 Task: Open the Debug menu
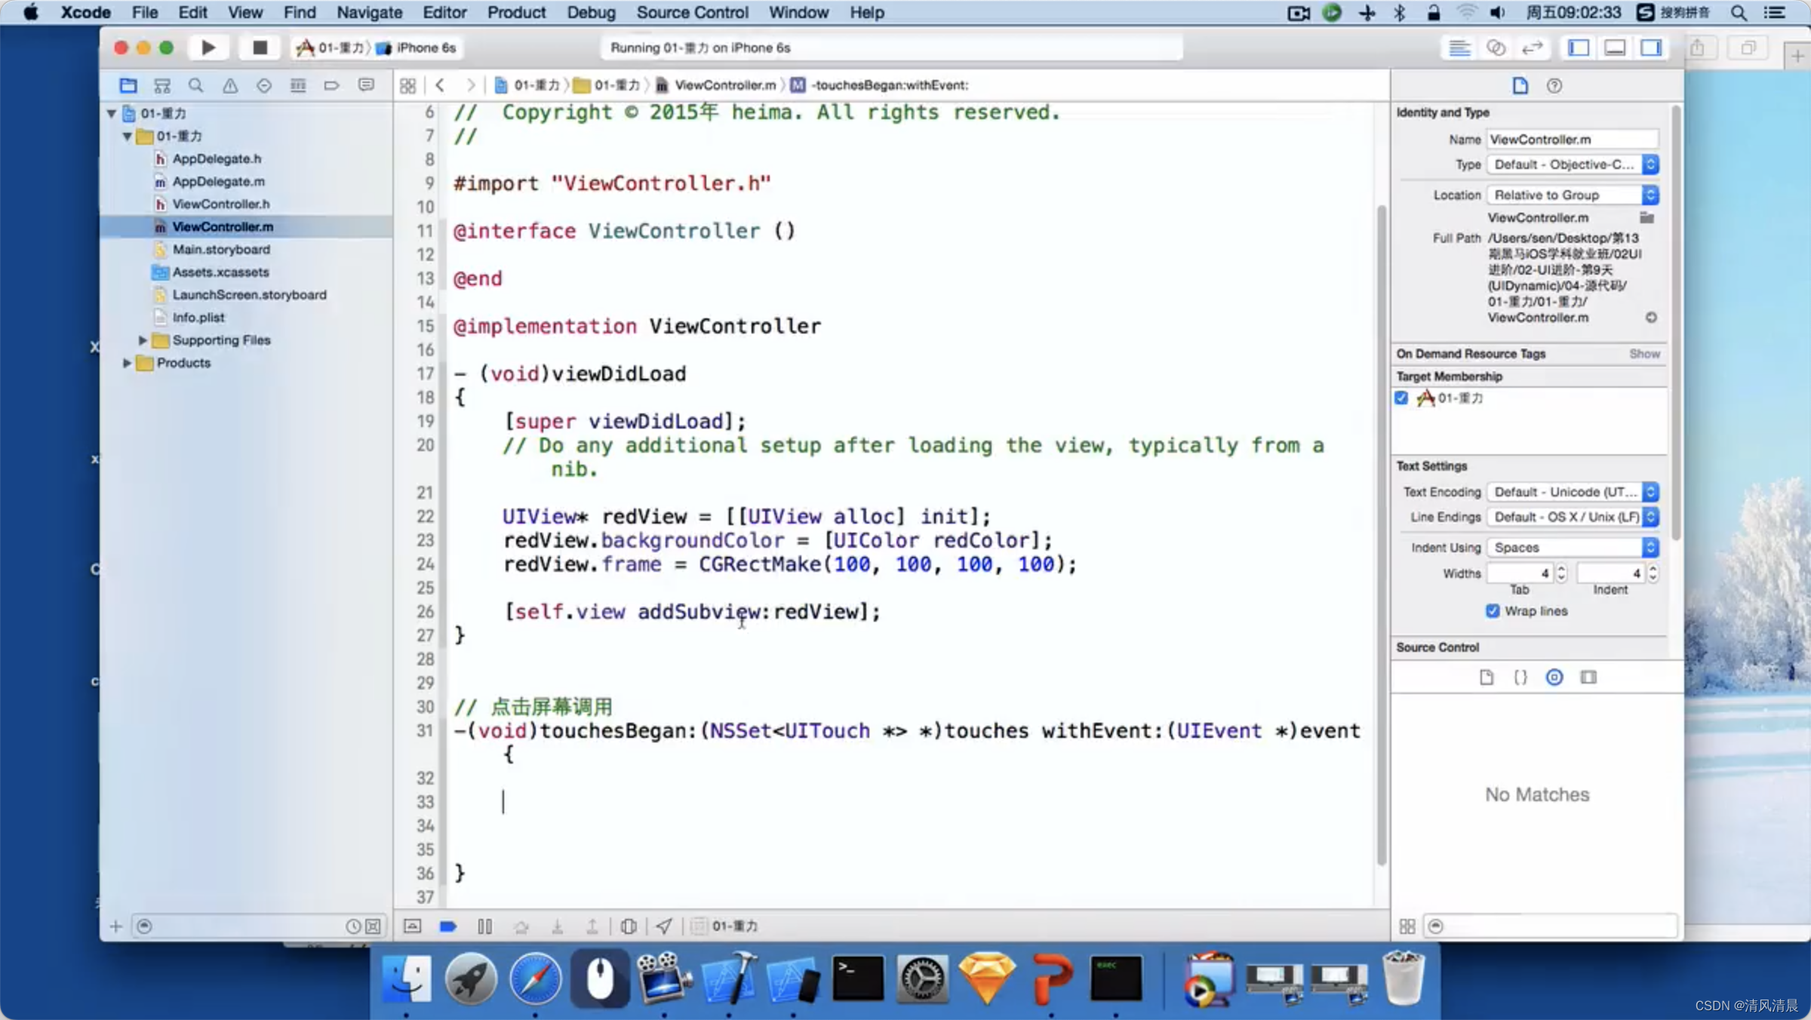(x=591, y=12)
